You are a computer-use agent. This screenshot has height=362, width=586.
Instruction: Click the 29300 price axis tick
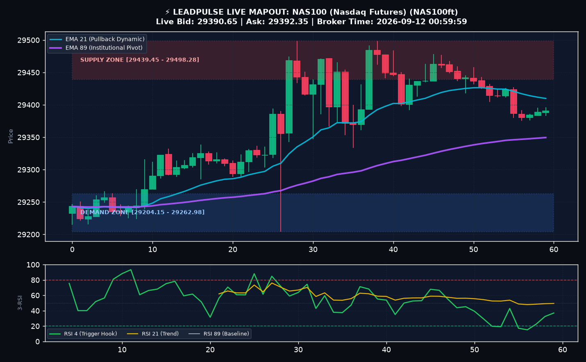point(29,170)
